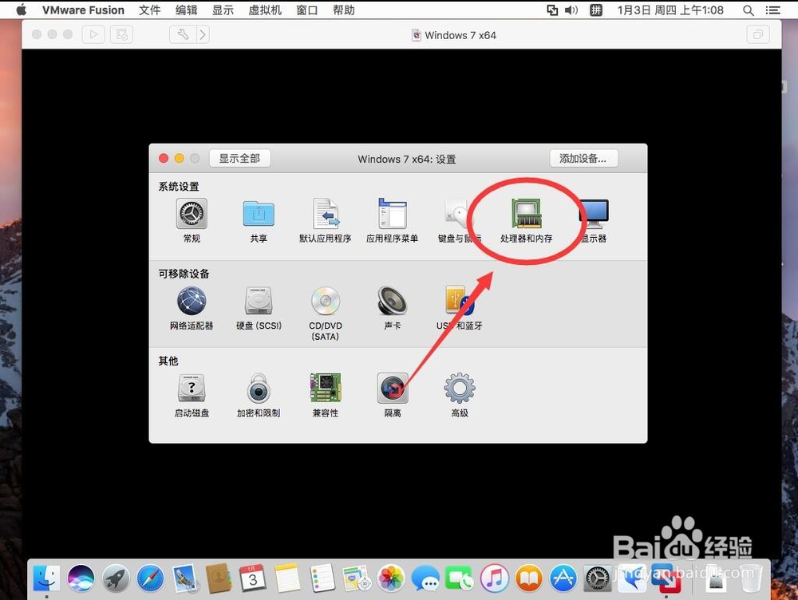This screenshot has width=798, height=600.
Task: Click the snapshot toolbar button
Action: point(121,34)
